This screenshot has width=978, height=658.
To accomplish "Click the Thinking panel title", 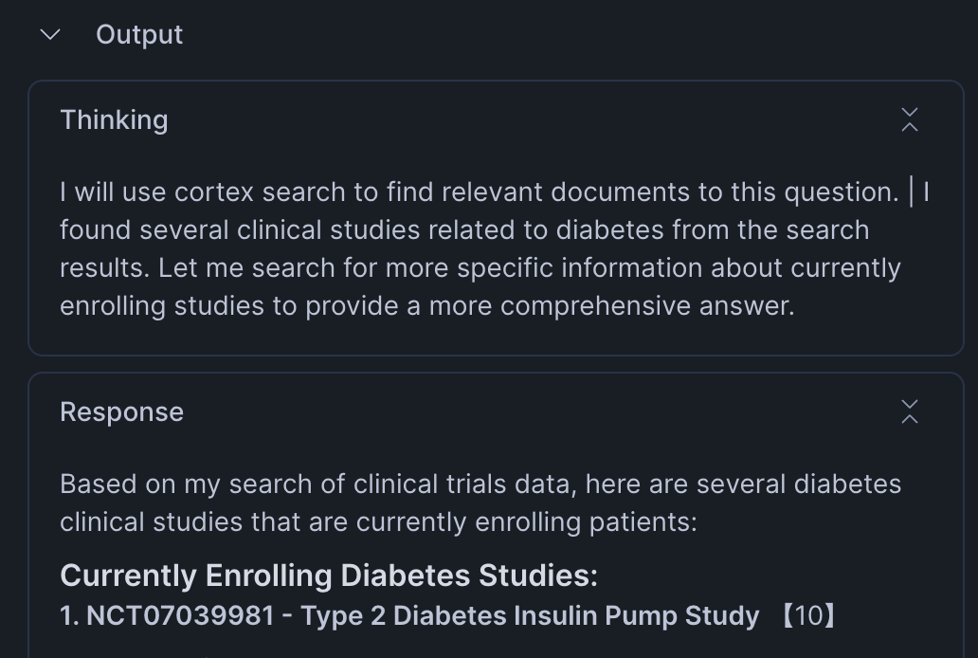I will tap(114, 120).
